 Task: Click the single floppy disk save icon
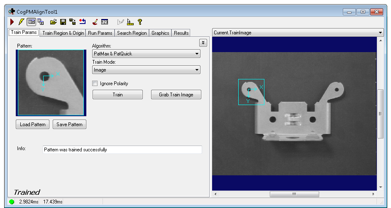(x=63, y=22)
